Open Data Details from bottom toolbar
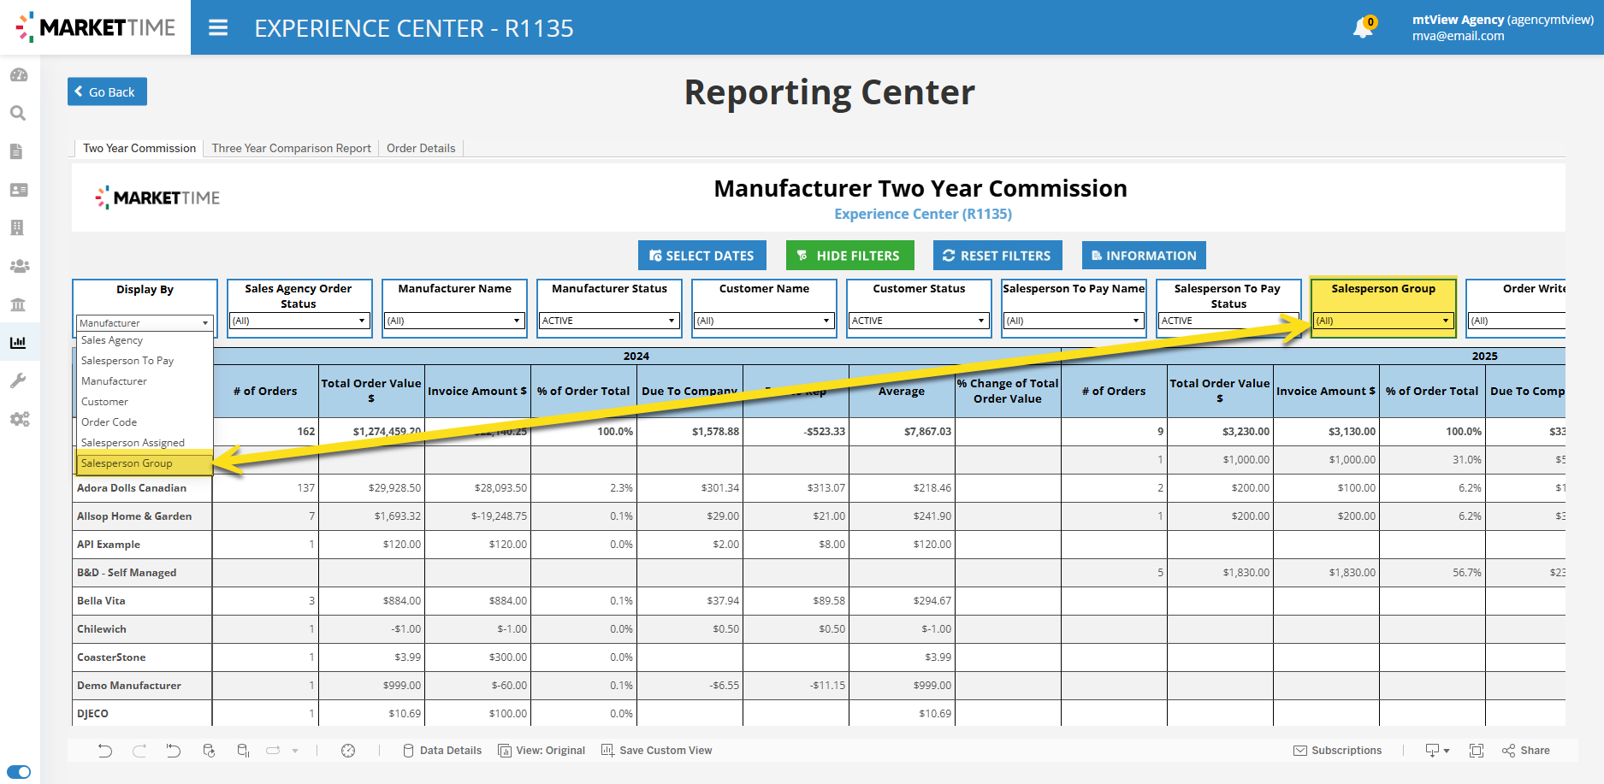 click(442, 751)
